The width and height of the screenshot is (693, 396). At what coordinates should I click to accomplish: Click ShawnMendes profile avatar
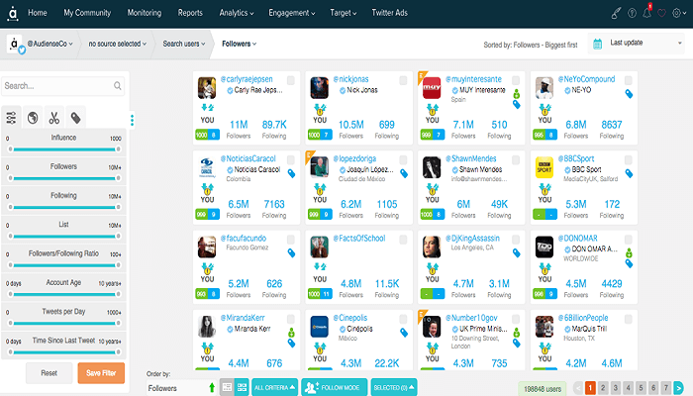[432, 167]
